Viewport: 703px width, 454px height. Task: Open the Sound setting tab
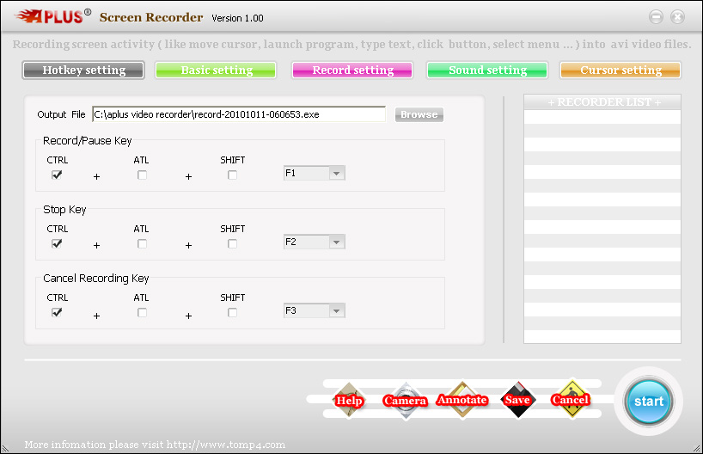(487, 71)
